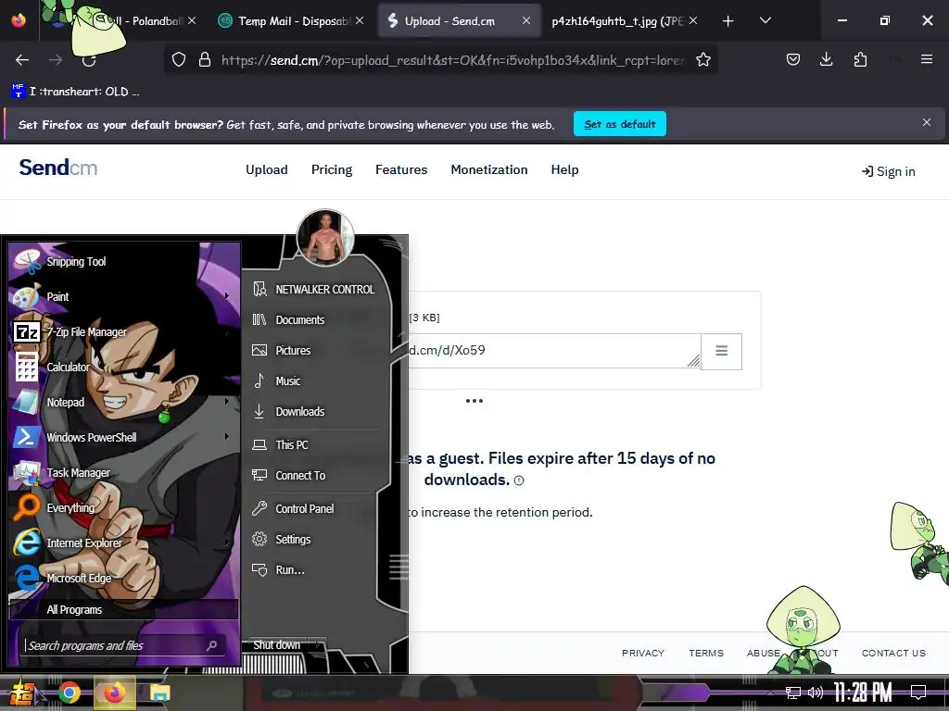
Task: Click the download link text field
Action: 554,351
